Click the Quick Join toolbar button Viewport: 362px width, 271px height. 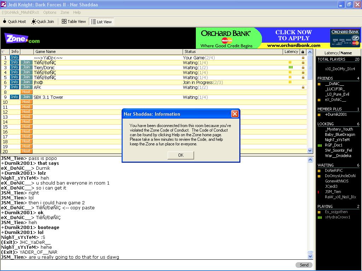pyautogui.click(x=43, y=22)
